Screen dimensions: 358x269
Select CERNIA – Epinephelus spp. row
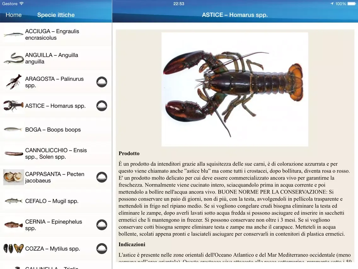56,224
